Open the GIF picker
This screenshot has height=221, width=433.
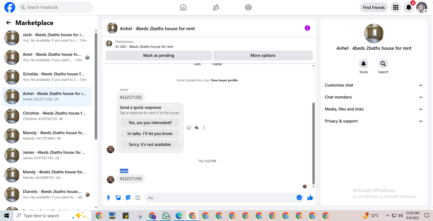(138, 198)
